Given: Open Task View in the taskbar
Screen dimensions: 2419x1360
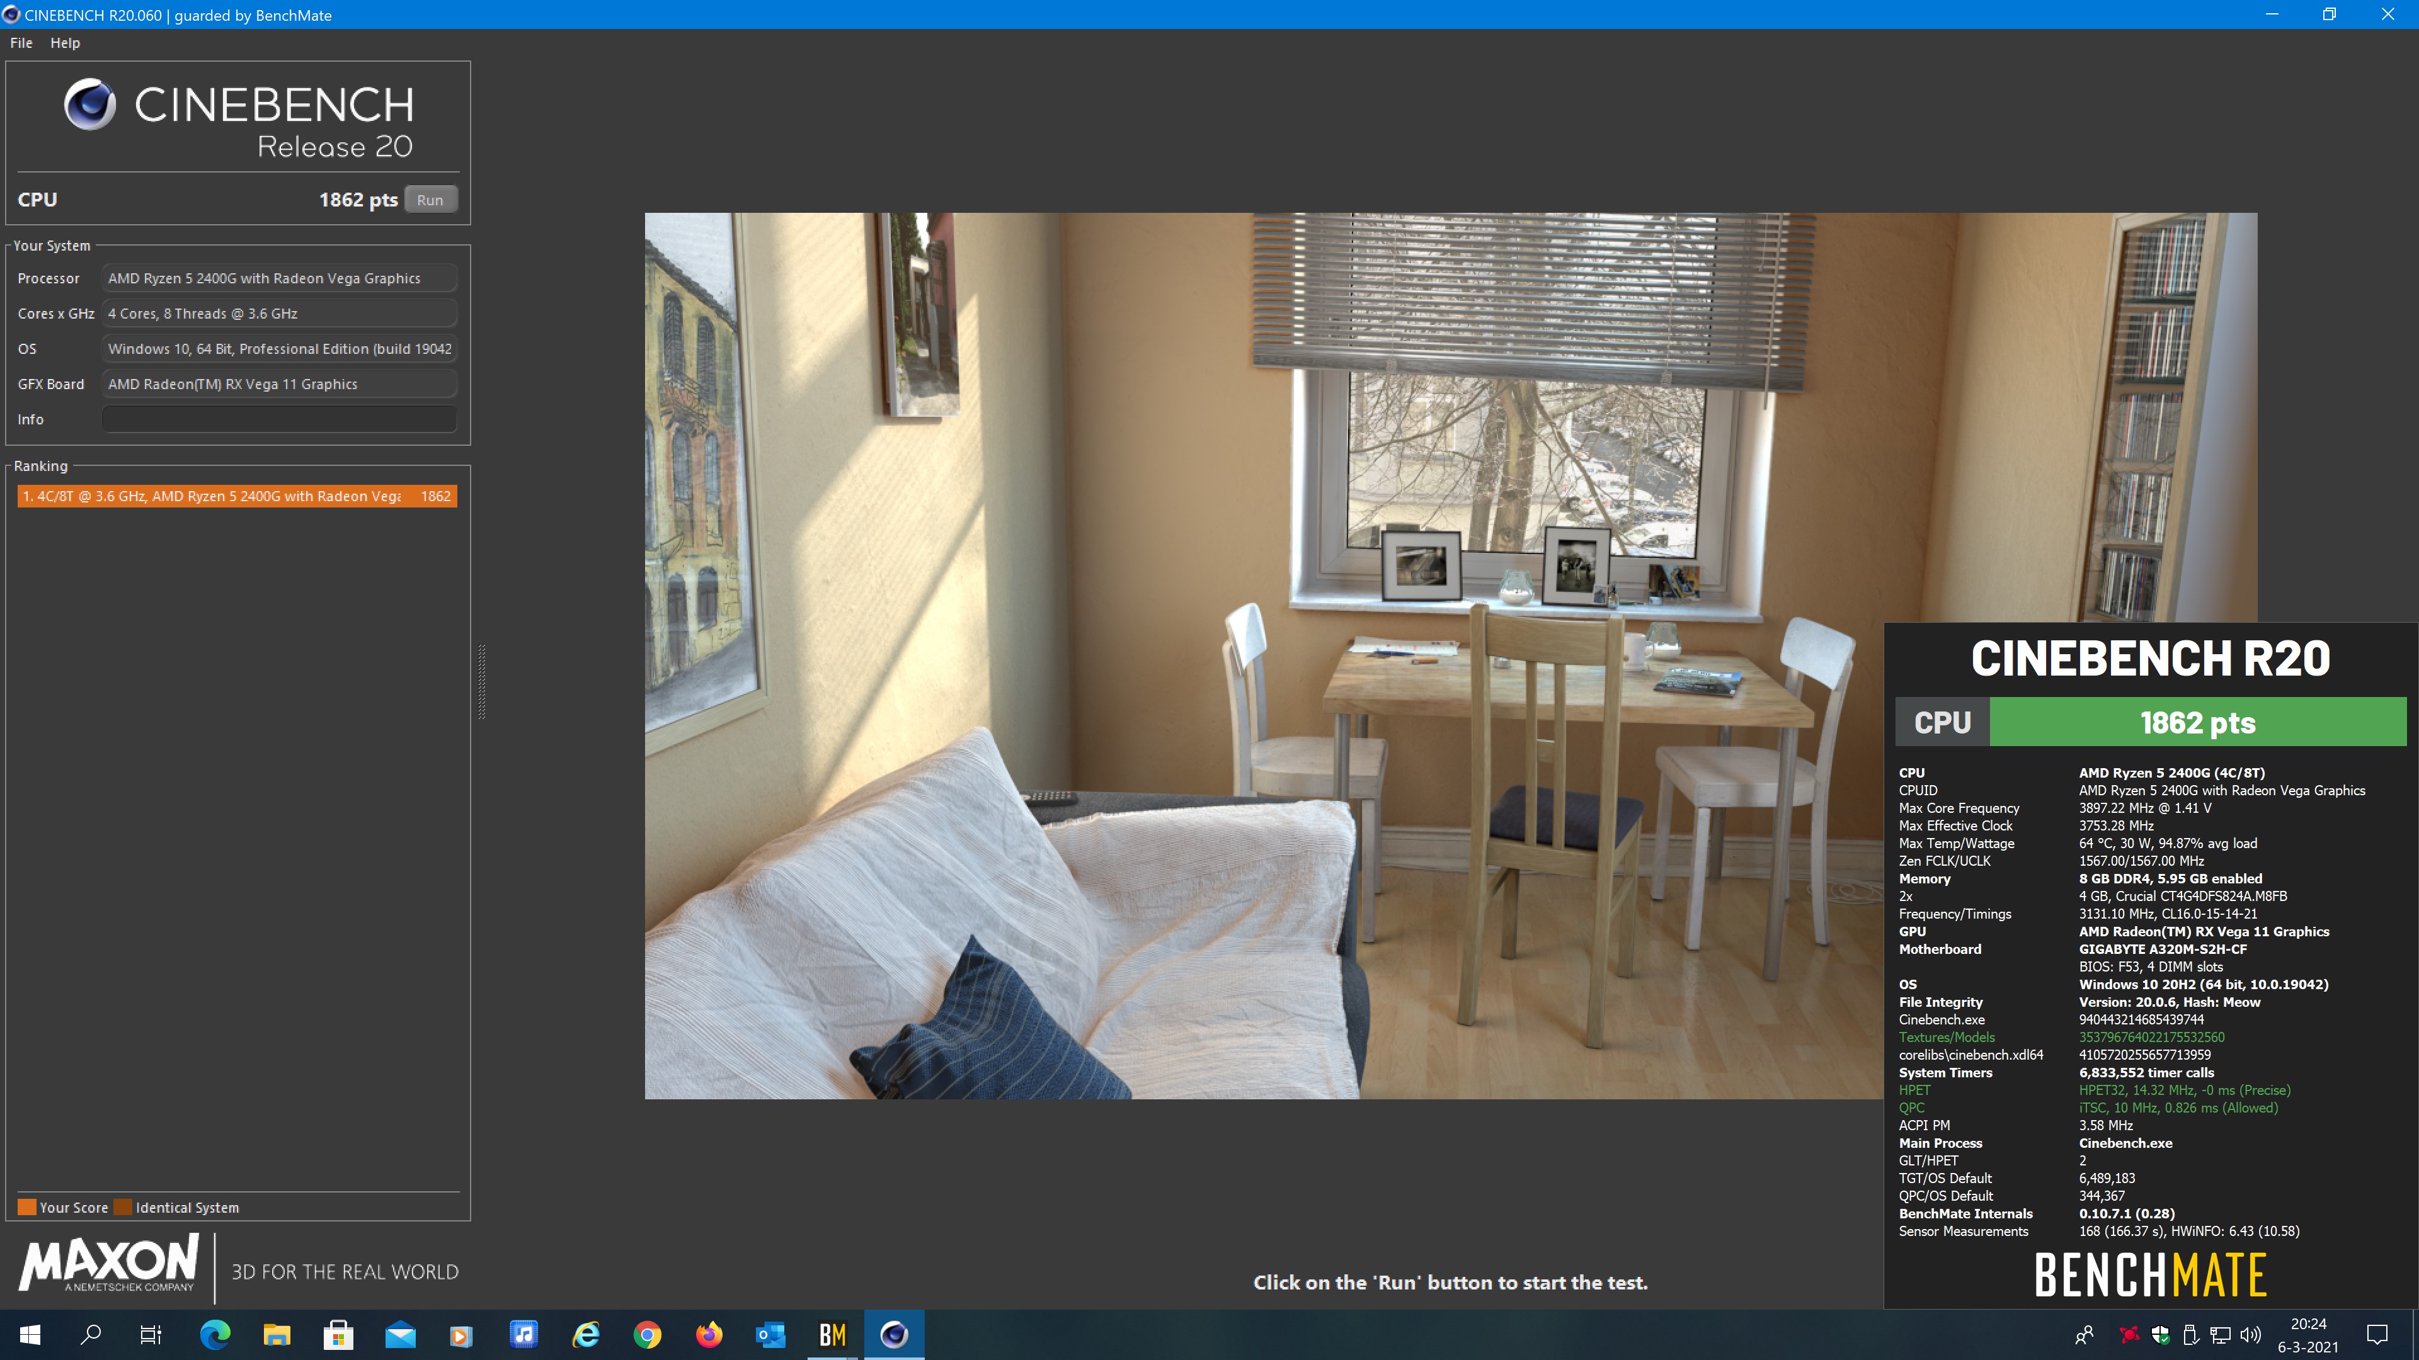Looking at the screenshot, I should coord(151,1335).
